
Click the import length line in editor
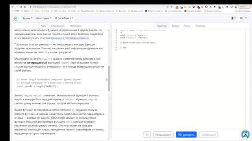click(143, 30)
